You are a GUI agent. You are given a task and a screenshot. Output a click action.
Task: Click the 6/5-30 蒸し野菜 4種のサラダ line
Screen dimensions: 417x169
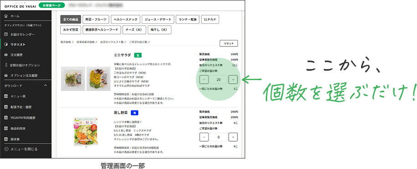pyautogui.click(x=133, y=135)
